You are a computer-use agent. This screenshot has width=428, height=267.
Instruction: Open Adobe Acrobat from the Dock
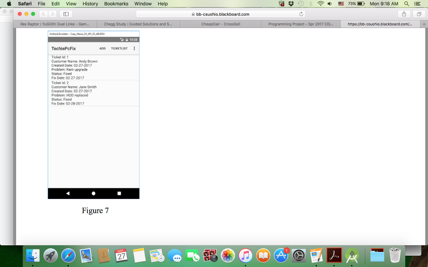point(334,255)
